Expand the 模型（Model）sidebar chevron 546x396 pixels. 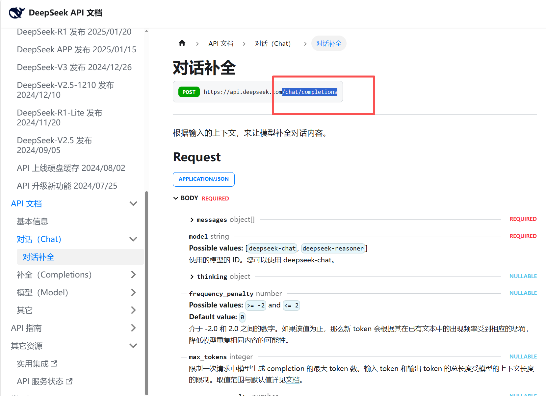click(x=133, y=292)
